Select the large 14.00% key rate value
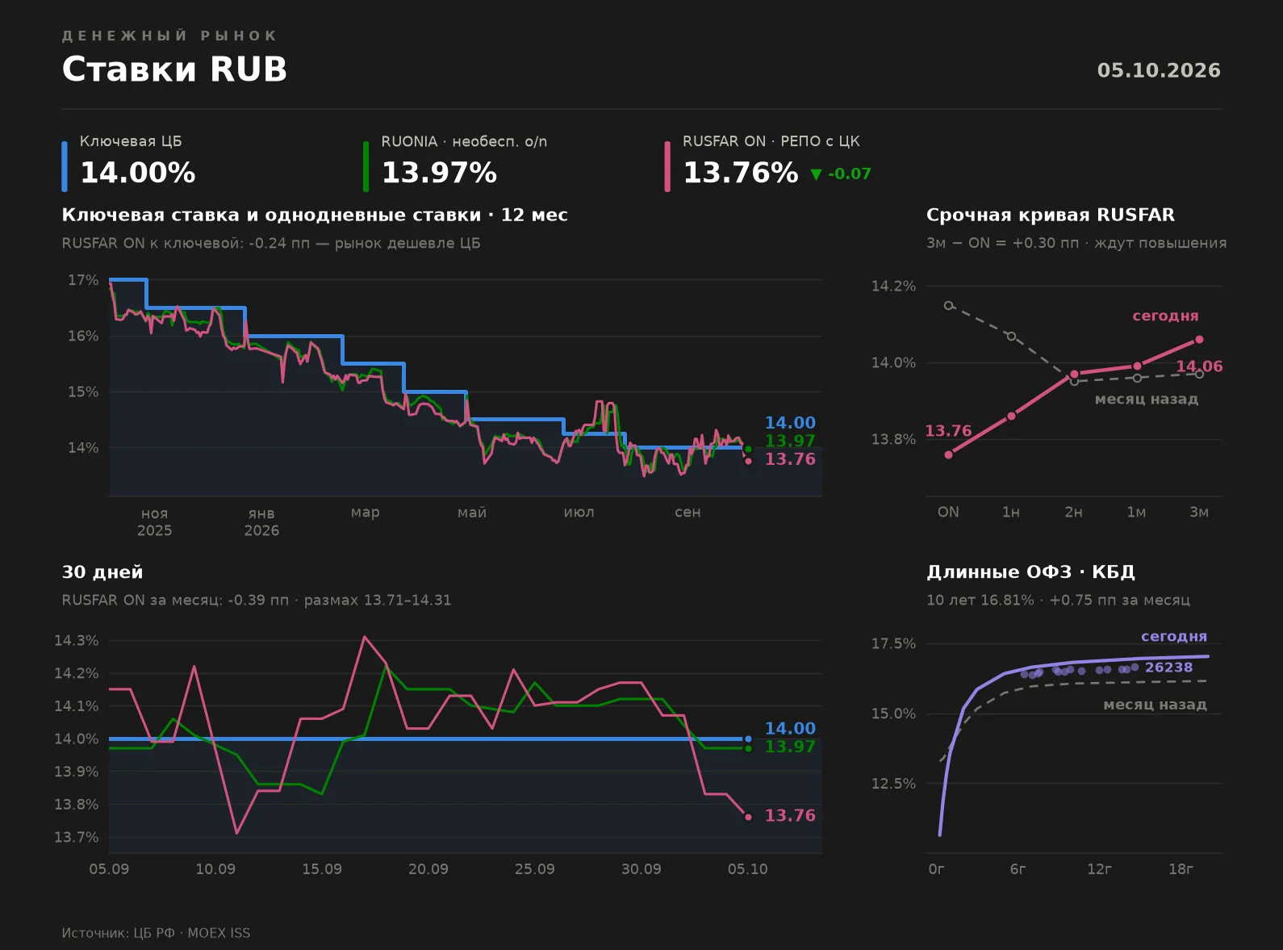 click(x=138, y=173)
